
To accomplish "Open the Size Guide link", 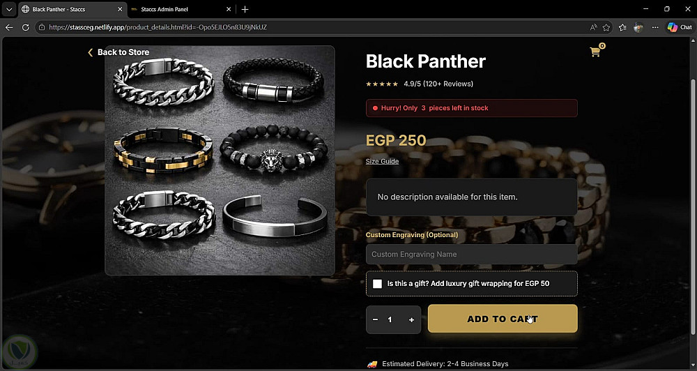I will point(382,162).
